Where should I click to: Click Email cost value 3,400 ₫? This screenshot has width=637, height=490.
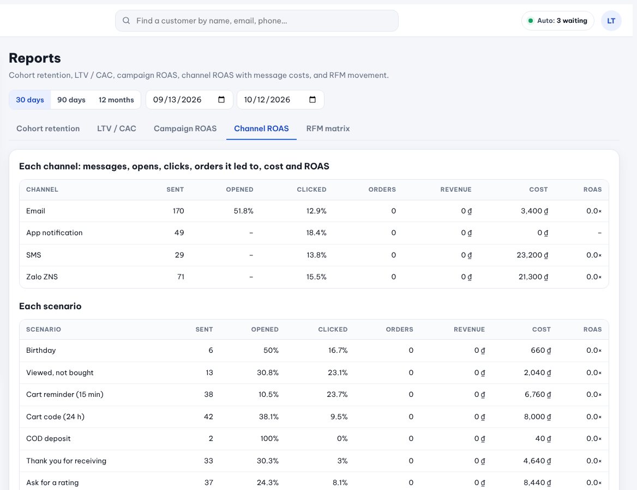click(x=534, y=211)
